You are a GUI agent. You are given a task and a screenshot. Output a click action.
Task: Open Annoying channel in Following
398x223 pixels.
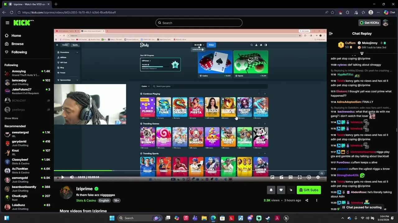click(27, 73)
